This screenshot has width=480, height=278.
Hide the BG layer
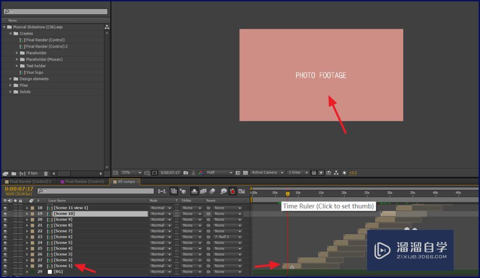click(x=5, y=272)
